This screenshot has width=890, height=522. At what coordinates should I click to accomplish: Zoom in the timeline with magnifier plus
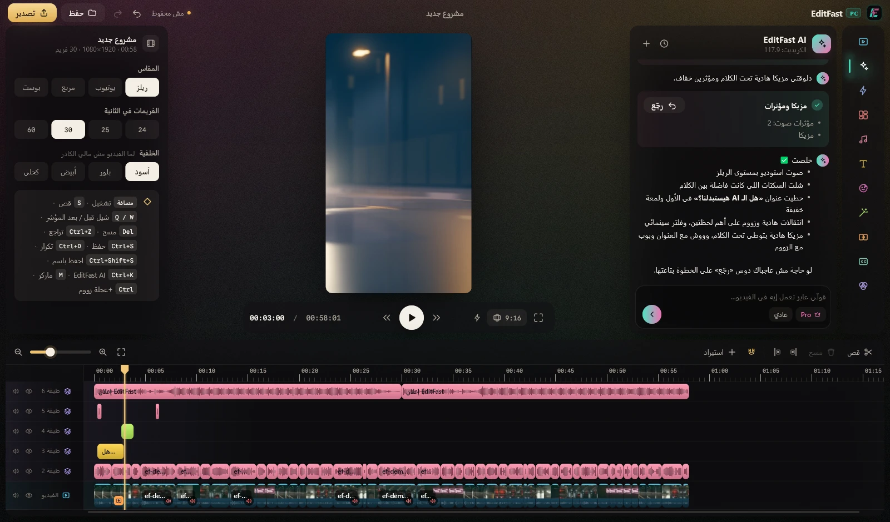(103, 352)
